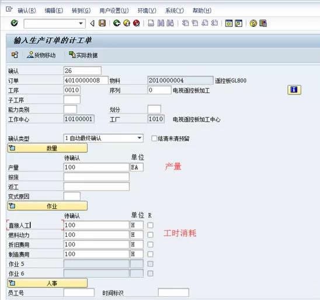Enable the 结清未清预留 checkbox
The image size is (320, 300).
coord(154,139)
